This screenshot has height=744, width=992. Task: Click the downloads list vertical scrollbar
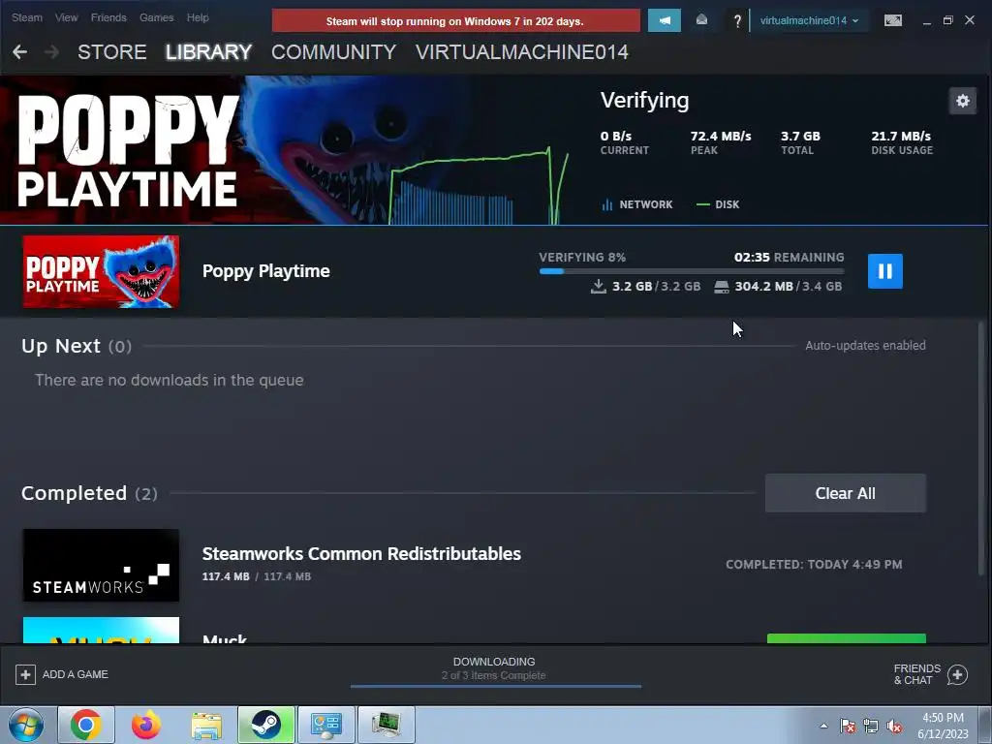point(981,448)
